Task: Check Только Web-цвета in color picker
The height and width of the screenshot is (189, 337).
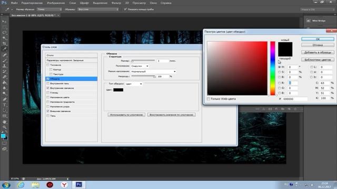Action: click(x=209, y=99)
